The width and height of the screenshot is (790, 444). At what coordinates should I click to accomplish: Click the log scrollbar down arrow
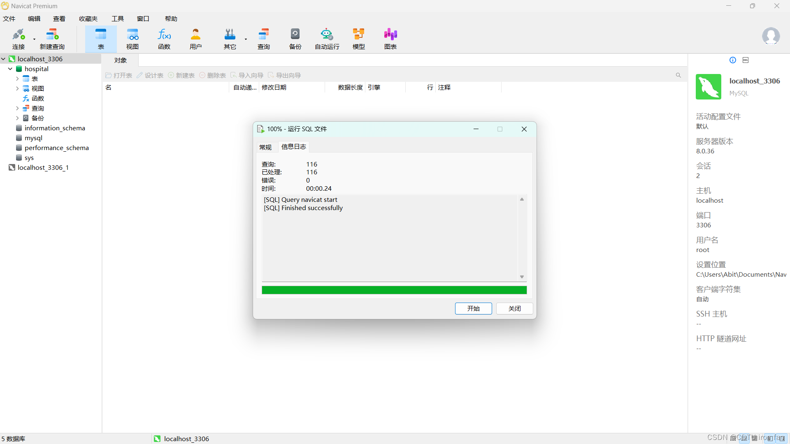pos(522,277)
